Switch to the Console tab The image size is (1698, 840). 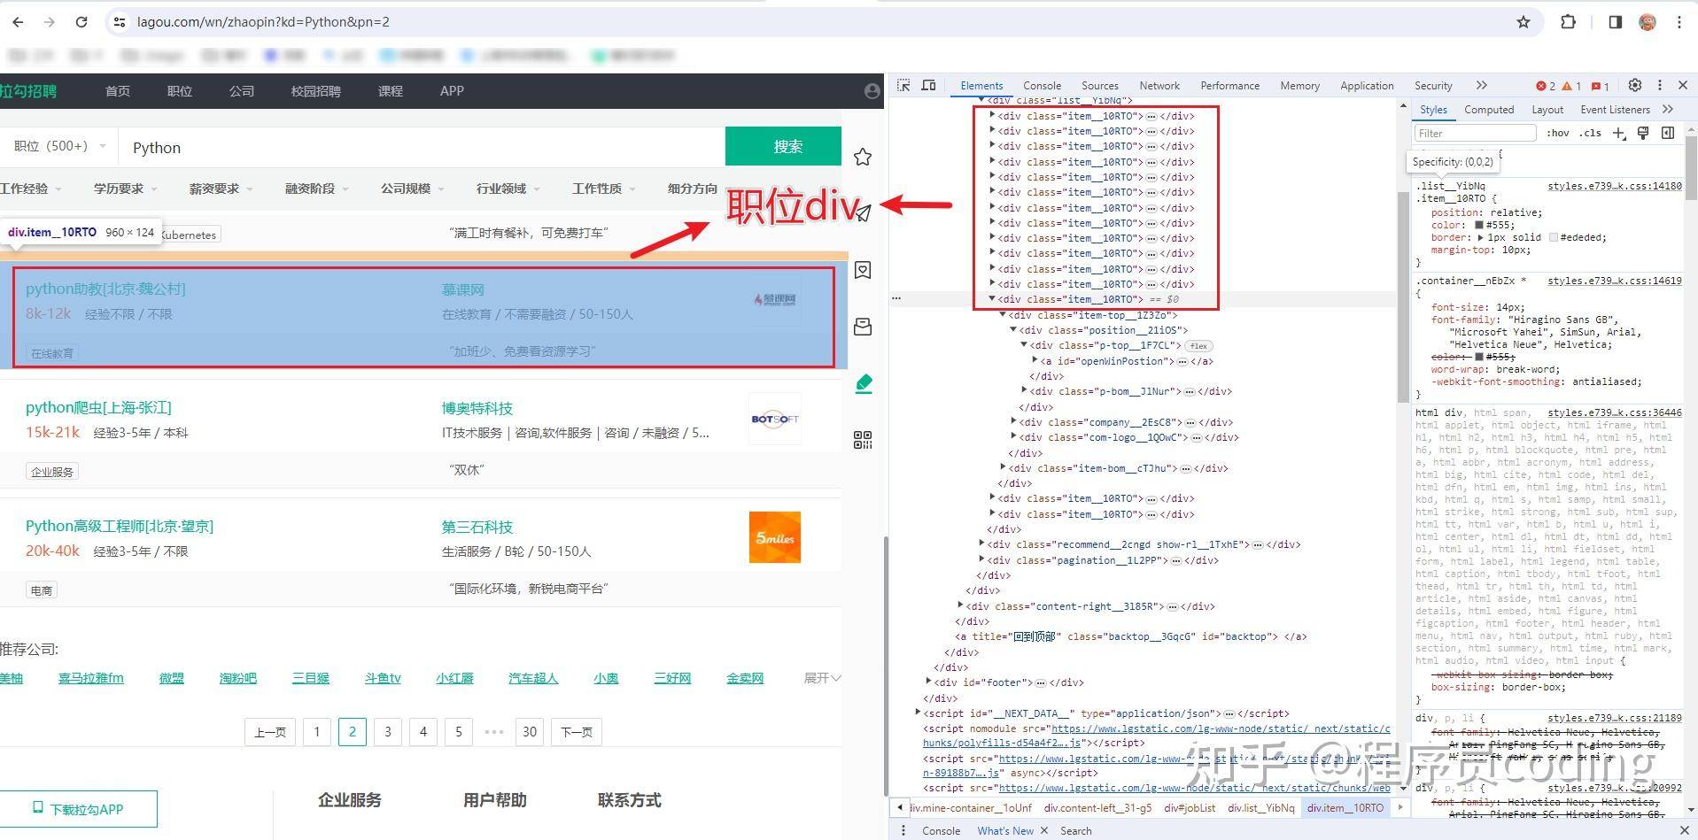1042,86
